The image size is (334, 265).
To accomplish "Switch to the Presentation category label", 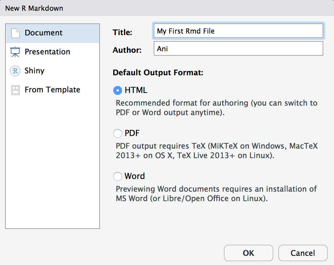I will click(x=47, y=52).
